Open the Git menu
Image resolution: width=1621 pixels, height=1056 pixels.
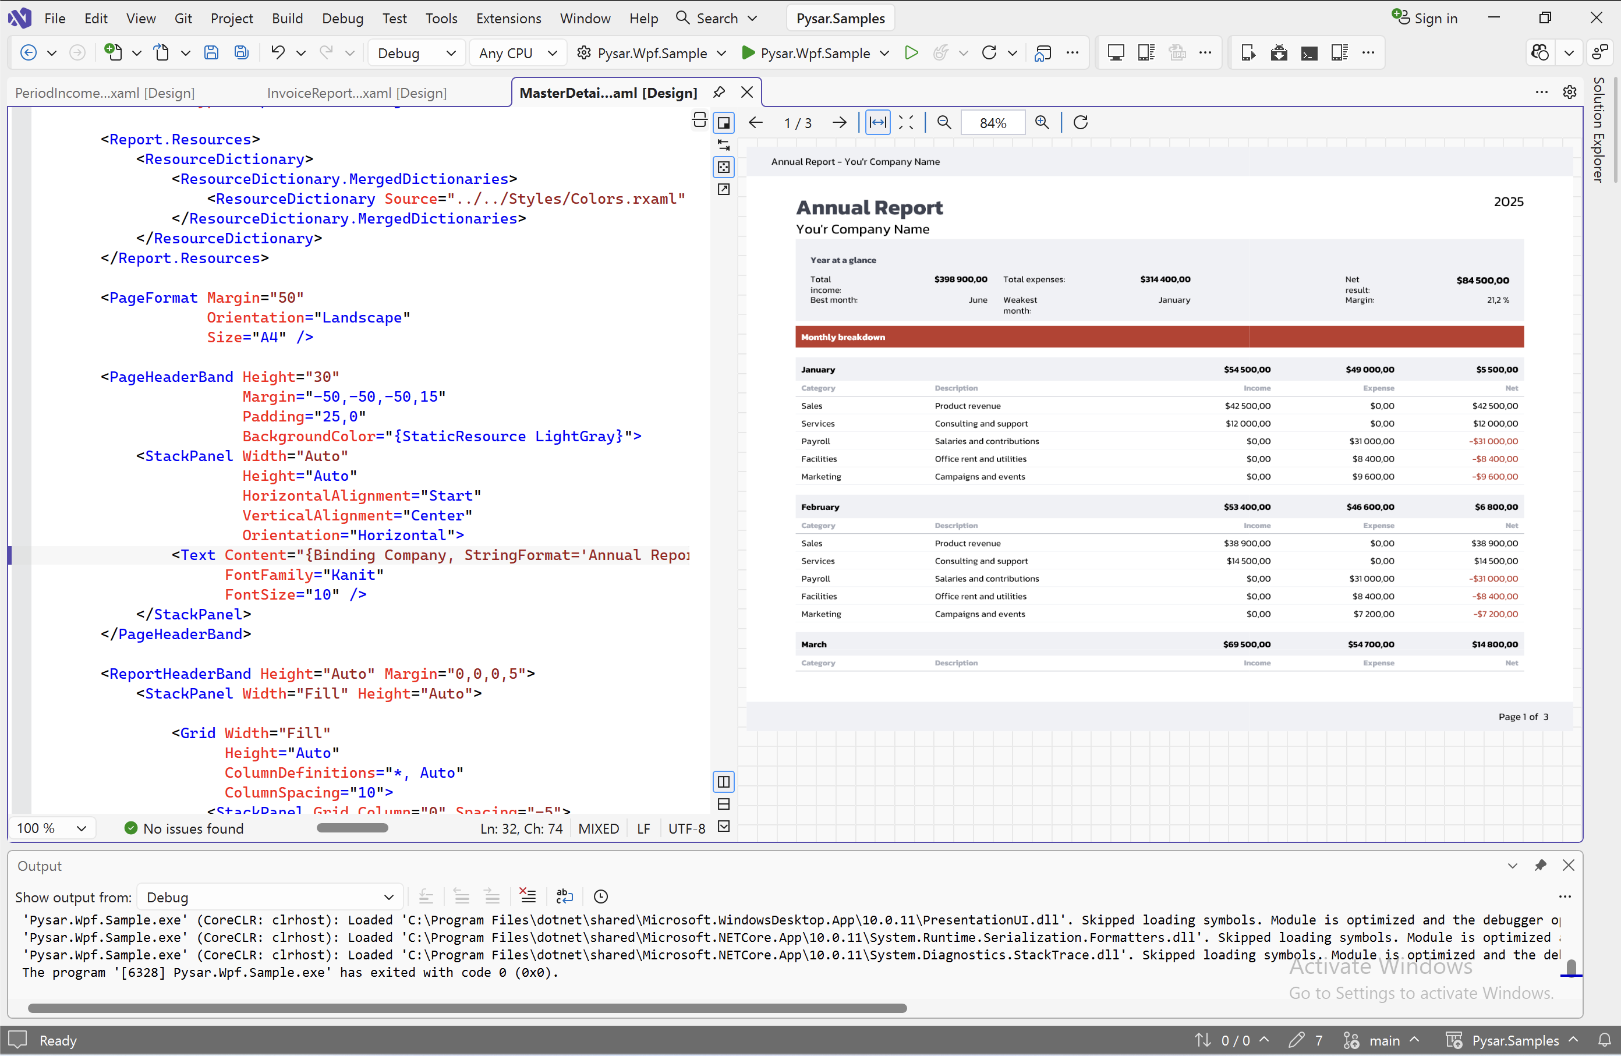(x=183, y=19)
